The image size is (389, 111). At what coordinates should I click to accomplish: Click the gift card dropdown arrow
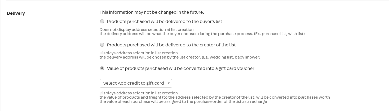(x=169, y=83)
